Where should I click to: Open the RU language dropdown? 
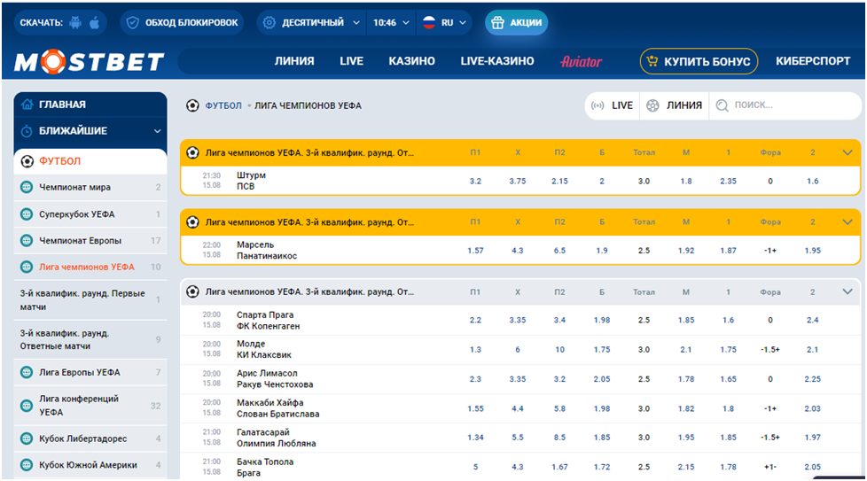444,23
